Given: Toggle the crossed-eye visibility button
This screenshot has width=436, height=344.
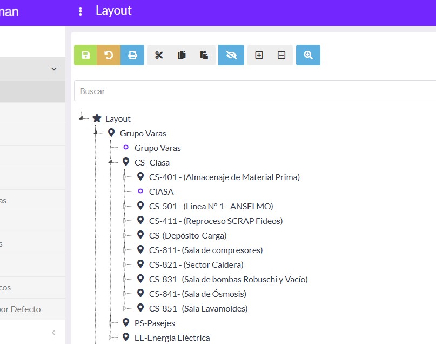Looking at the screenshot, I should [x=231, y=55].
